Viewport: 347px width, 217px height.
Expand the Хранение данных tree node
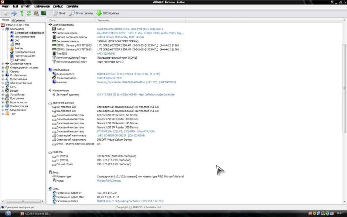click(x=3, y=83)
